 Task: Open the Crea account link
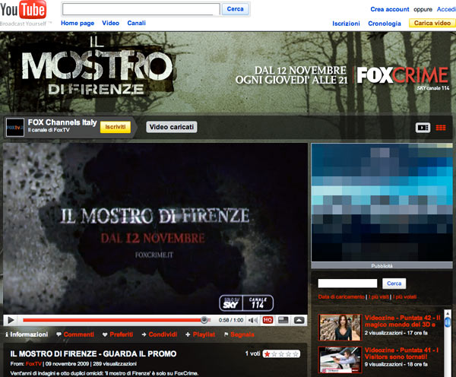pos(389,9)
